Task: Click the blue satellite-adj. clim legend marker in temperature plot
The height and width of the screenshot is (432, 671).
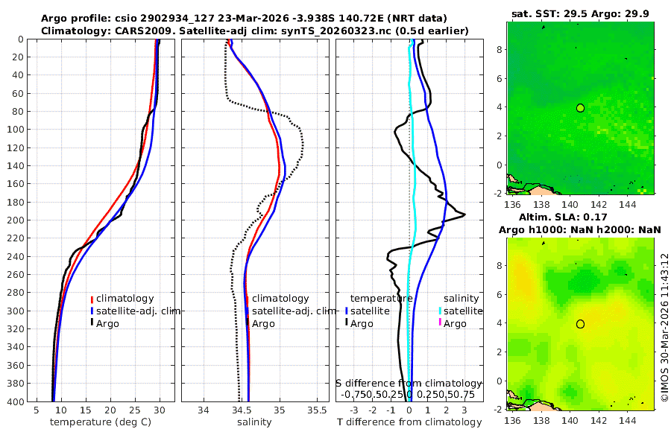Action: click(92, 311)
